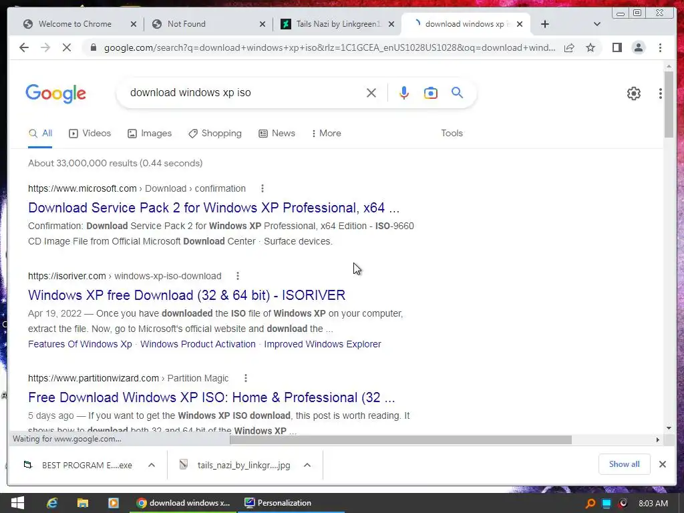This screenshot has height=513, width=684.
Task: Open Personalization taskbar window
Action: 291,503
